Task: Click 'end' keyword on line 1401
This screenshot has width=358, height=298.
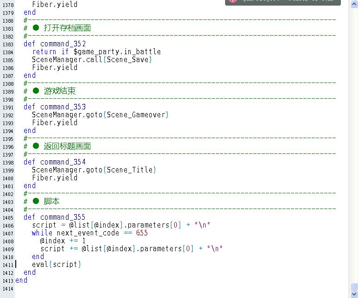Action: pos(30,185)
